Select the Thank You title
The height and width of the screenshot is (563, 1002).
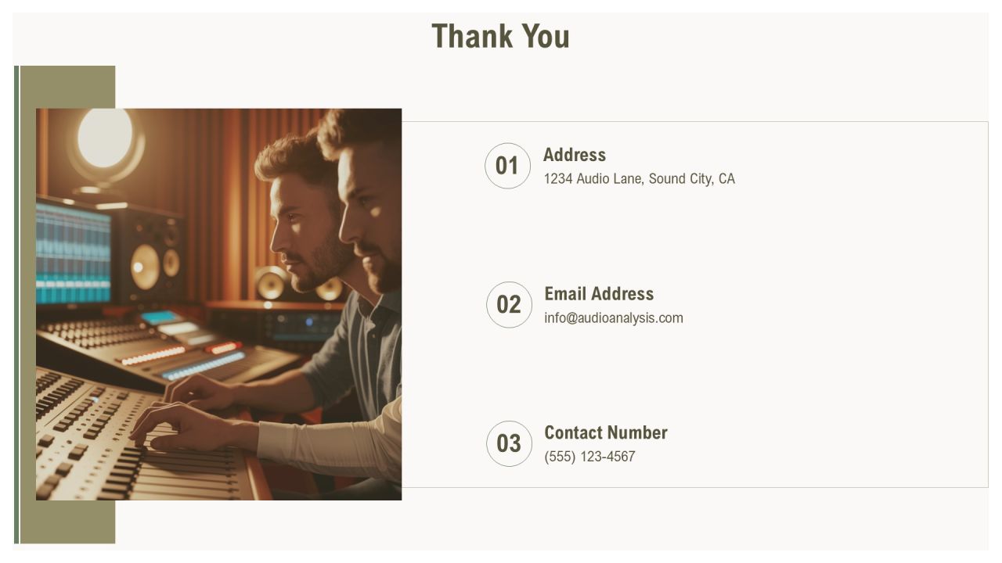(x=501, y=36)
